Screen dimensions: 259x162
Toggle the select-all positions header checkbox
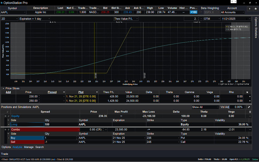click(x=7, y=112)
